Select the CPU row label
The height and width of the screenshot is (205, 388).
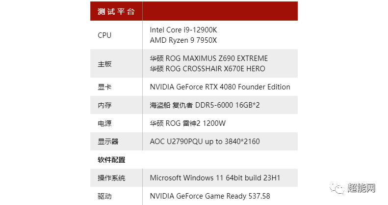pos(104,35)
